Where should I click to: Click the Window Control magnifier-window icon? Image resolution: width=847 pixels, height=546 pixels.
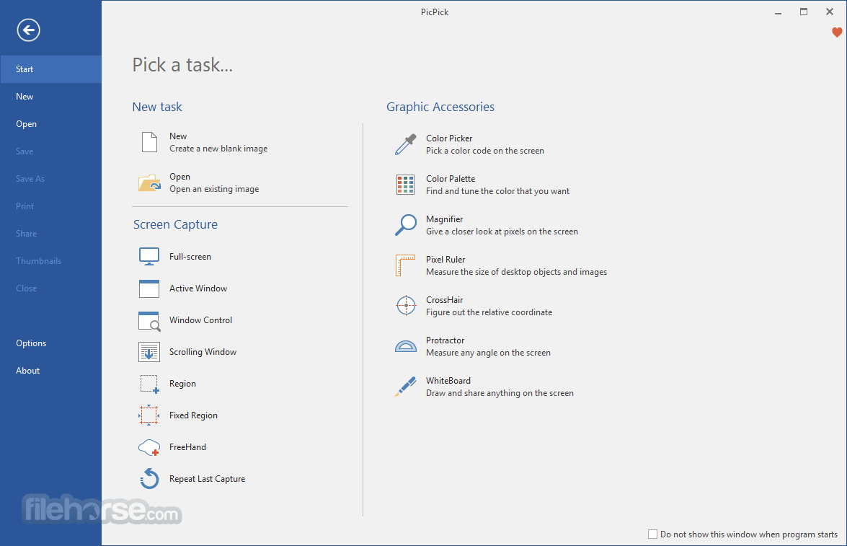tap(149, 320)
